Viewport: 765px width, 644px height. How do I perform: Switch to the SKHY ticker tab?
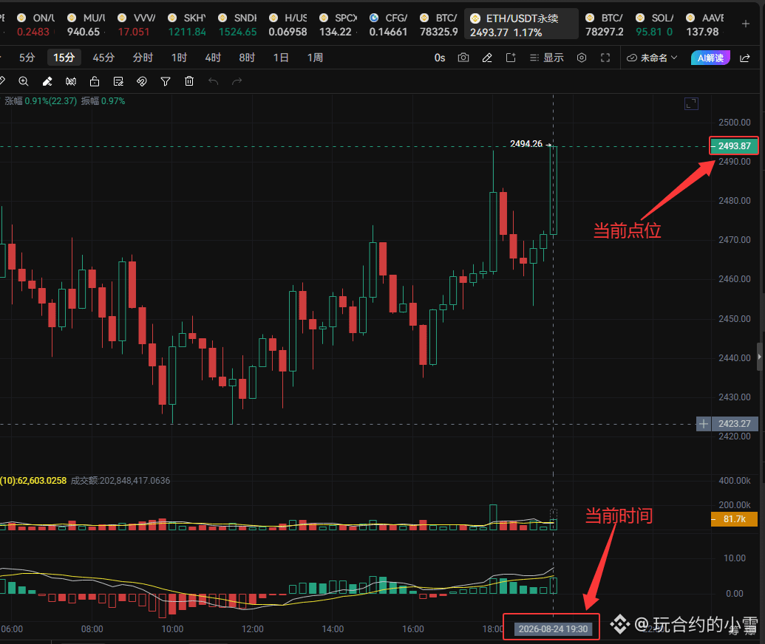point(187,24)
